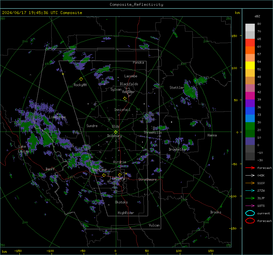This screenshot has width=273, height=255.
Task: Click the orange 111V arrow icon
Action: (250, 183)
